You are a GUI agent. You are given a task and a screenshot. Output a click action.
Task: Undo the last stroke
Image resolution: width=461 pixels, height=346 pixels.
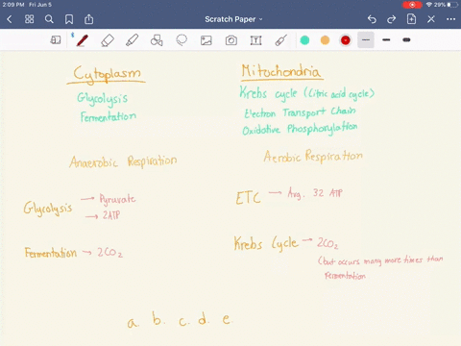click(x=372, y=19)
